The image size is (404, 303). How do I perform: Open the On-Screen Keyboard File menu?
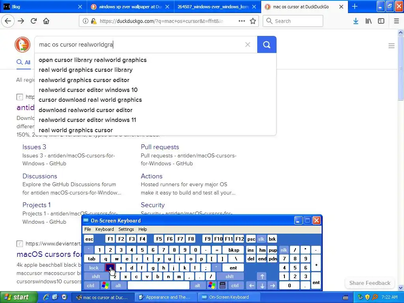[x=88, y=229]
